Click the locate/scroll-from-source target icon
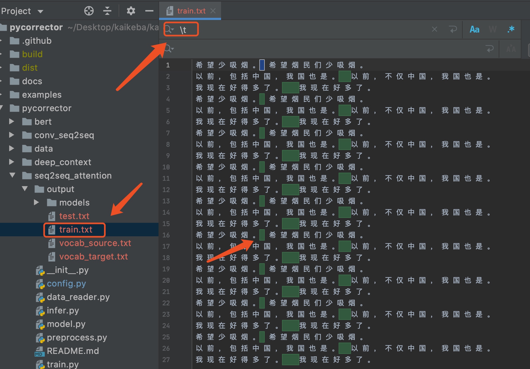Image resolution: width=530 pixels, height=369 pixels. pos(89,11)
